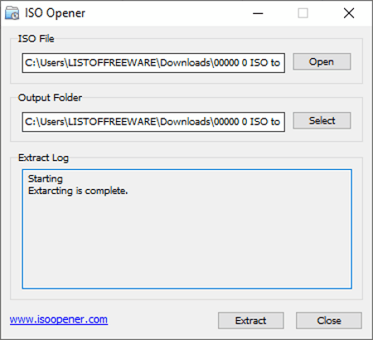373x340 pixels.
Task: Click the Select button for output folder
Action: point(322,120)
